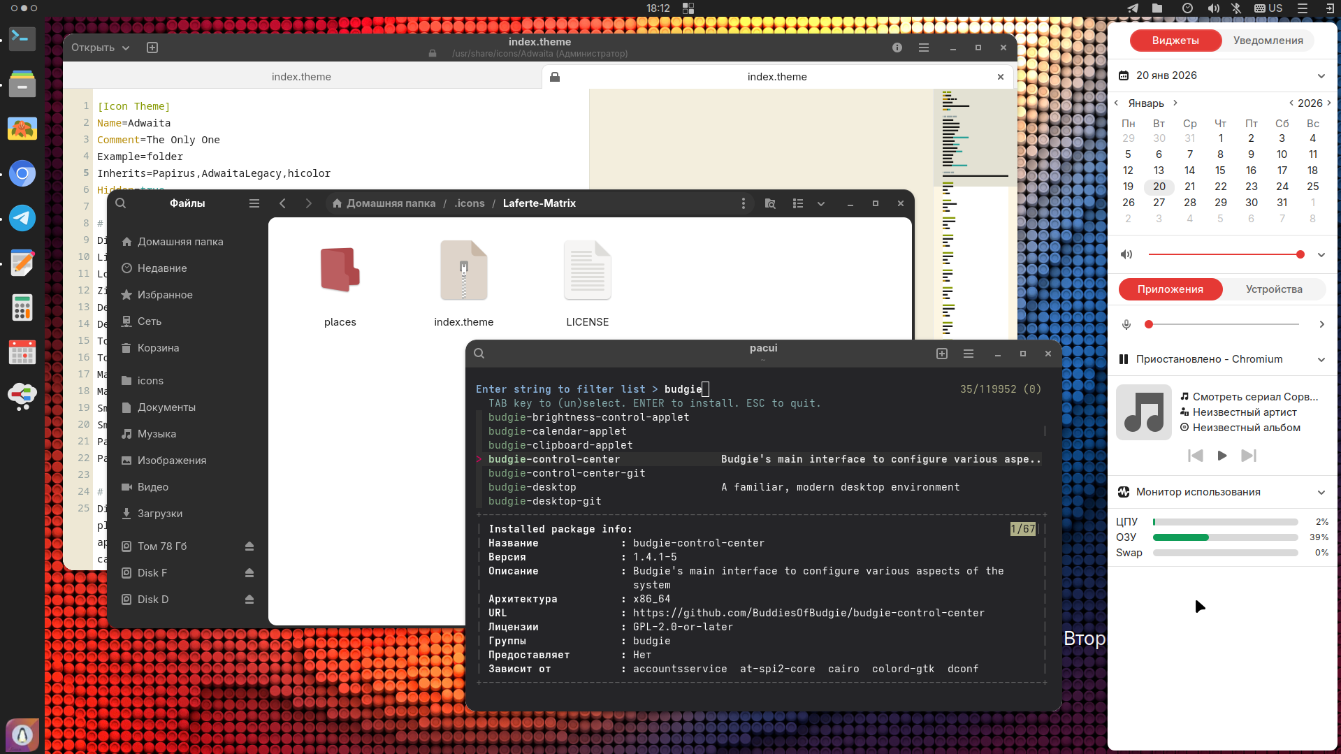Switch to the Устройства audio section
The image size is (1341, 754).
tap(1273, 289)
